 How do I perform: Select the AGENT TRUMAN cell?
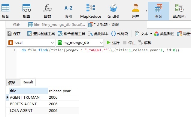pos(29,97)
